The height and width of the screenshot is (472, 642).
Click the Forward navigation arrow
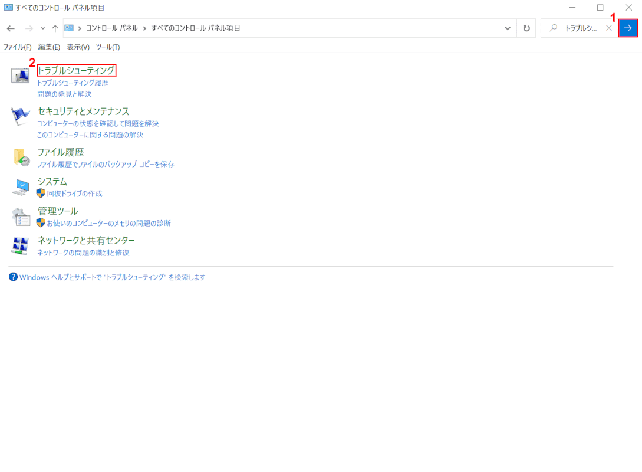(x=29, y=28)
